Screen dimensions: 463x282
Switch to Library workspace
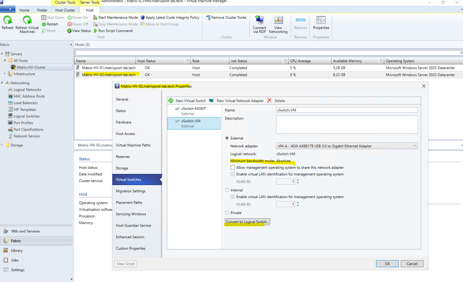(36, 251)
